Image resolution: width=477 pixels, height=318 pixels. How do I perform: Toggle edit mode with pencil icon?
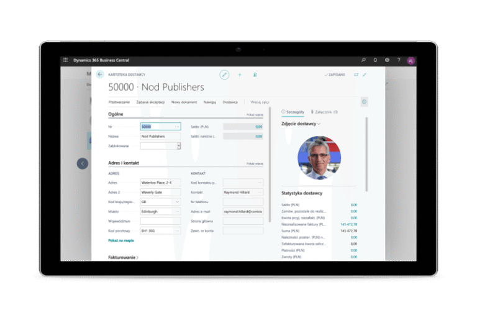coord(224,75)
